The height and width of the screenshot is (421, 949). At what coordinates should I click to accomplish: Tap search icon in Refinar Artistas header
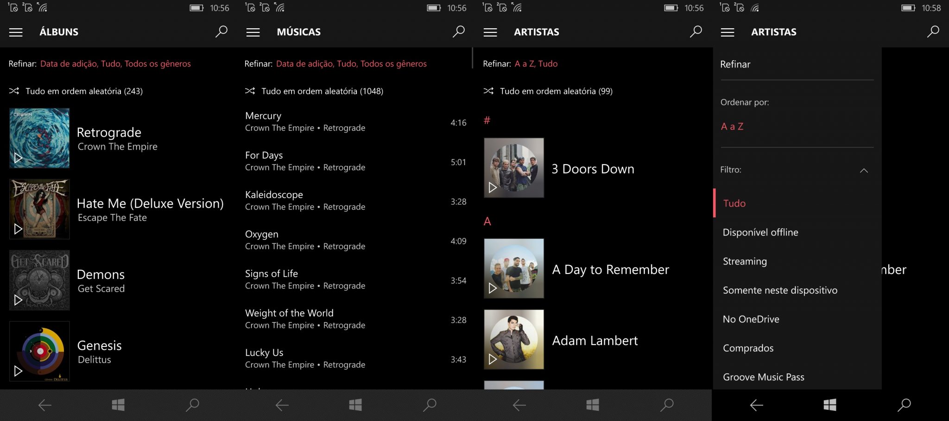coord(933,31)
